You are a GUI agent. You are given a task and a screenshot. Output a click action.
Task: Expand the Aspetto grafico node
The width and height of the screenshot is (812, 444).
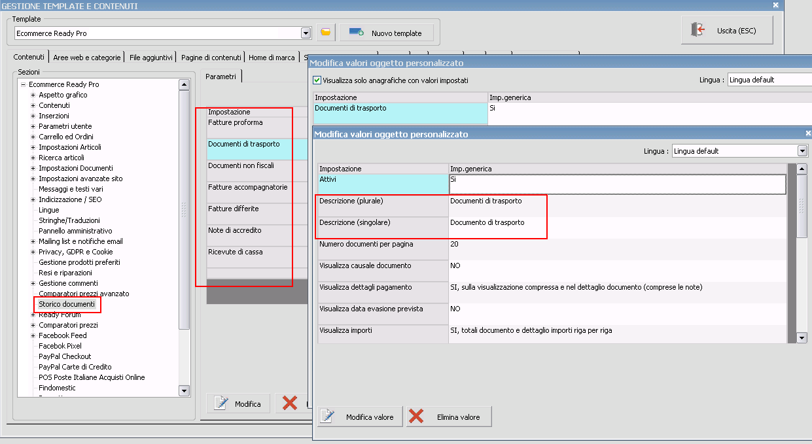pyautogui.click(x=33, y=95)
